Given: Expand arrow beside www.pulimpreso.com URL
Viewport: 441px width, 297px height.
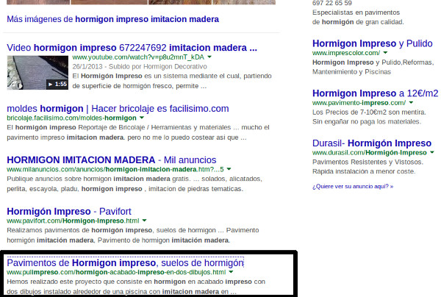Looking at the screenshot, I should (x=231, y=272).
